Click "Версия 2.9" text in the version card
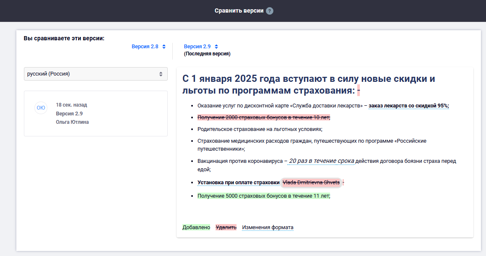The height and width of the screenshot is (256, 486). click(x=69, y=114)
